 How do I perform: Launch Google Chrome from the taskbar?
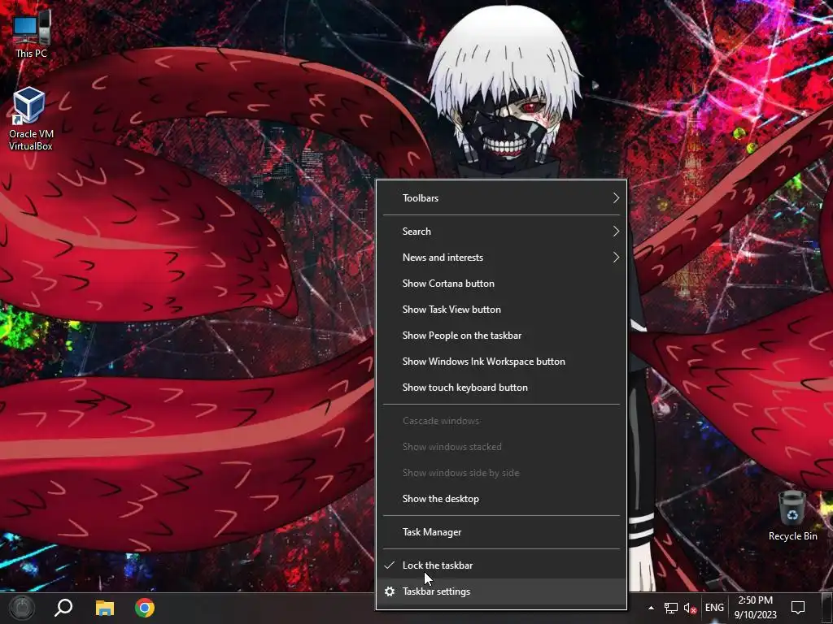[x=145, y=608]
